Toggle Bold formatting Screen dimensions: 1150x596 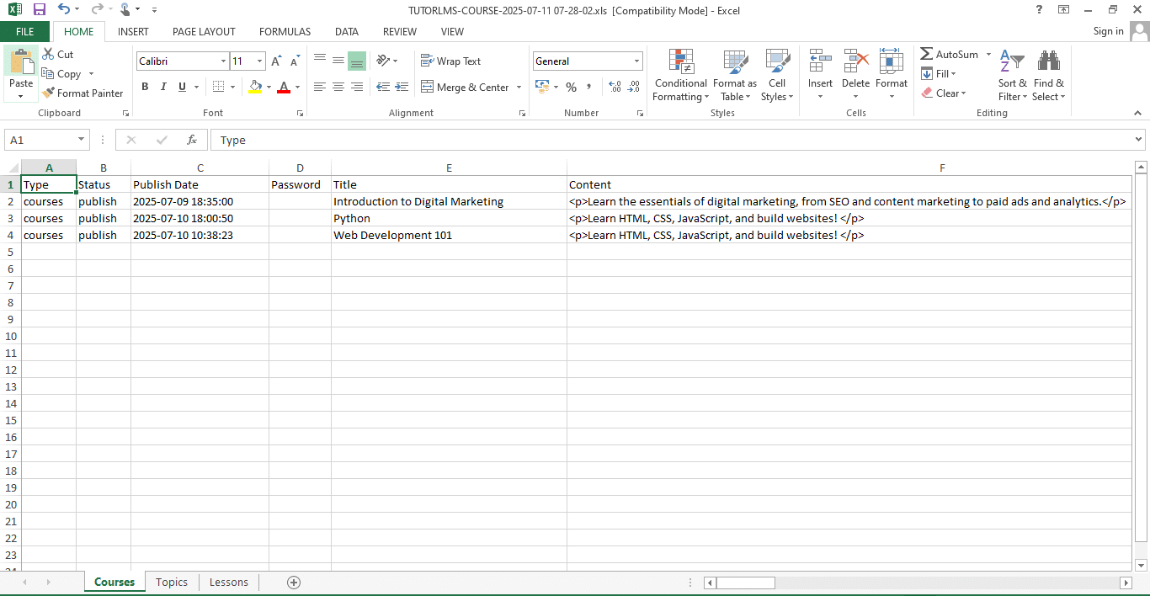click(x=145, y=87)
